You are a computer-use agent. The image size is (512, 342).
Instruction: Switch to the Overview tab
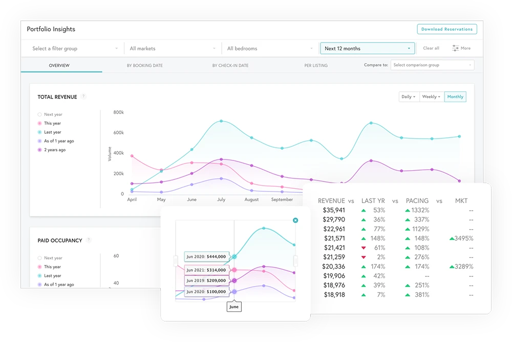tap(59, 66)
